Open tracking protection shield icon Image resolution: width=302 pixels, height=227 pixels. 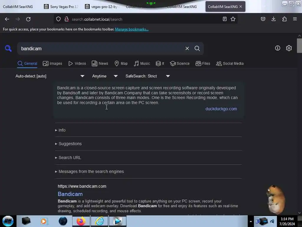pyautogui.click(x=58, y=19)
